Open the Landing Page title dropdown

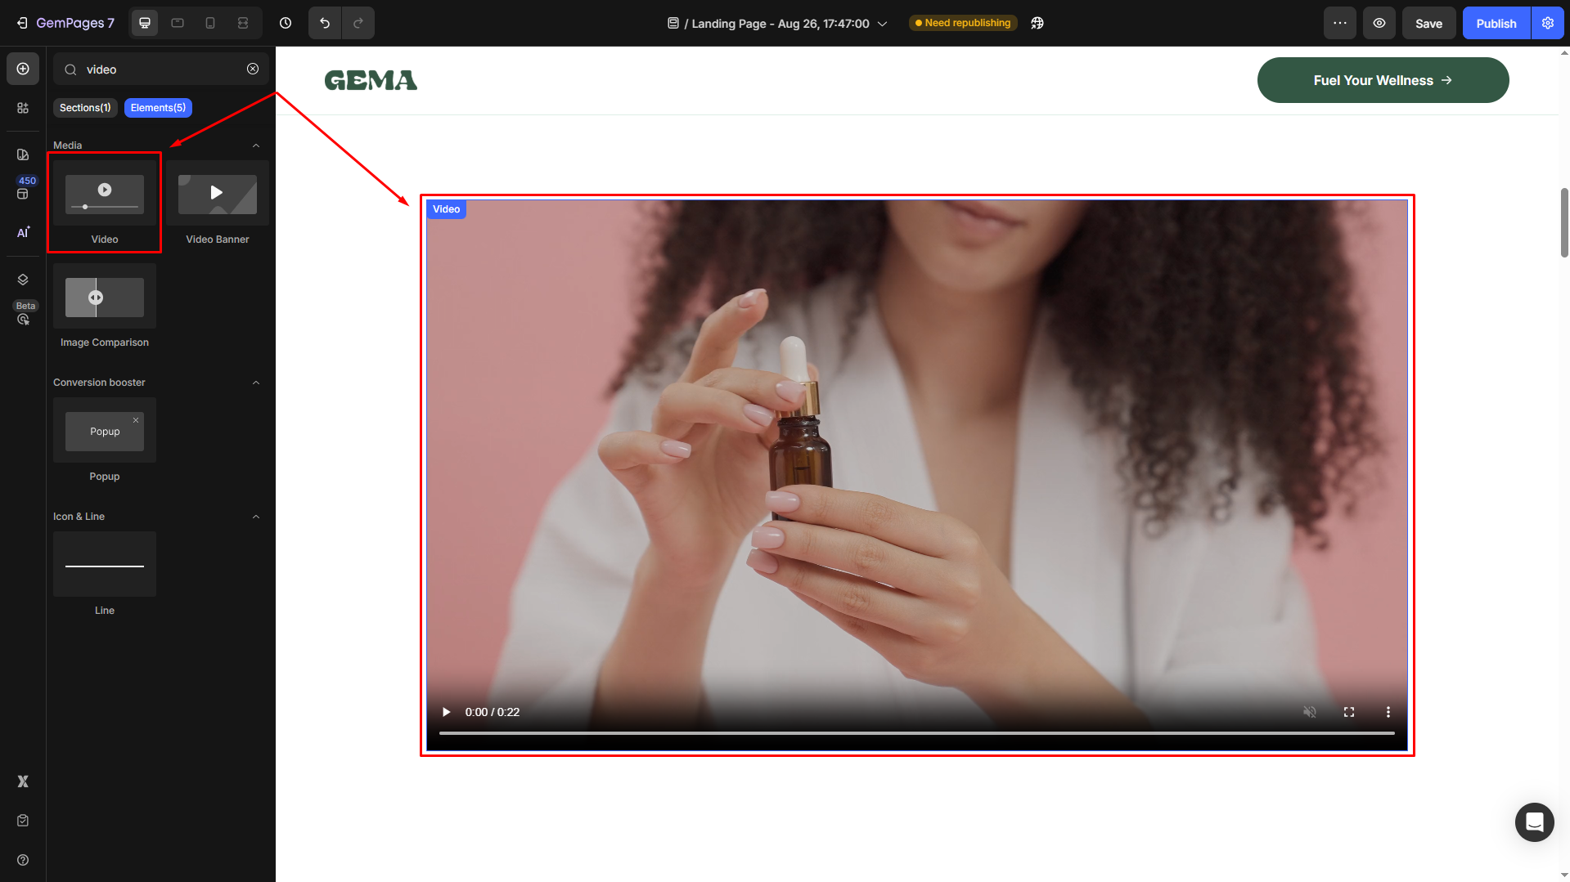(x=882, y=24)
